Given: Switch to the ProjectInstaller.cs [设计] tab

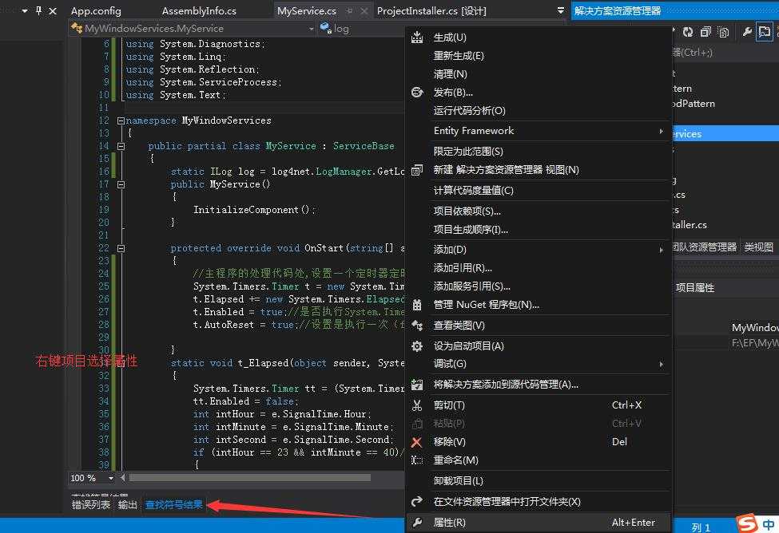Looking at the screenshot, I should tap(431, 10).
